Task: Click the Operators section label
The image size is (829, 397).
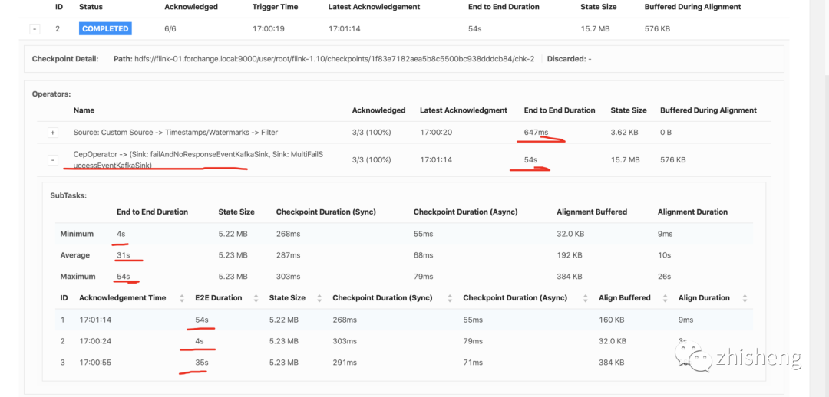Action: pyautogui.click(x=51, y=94)
